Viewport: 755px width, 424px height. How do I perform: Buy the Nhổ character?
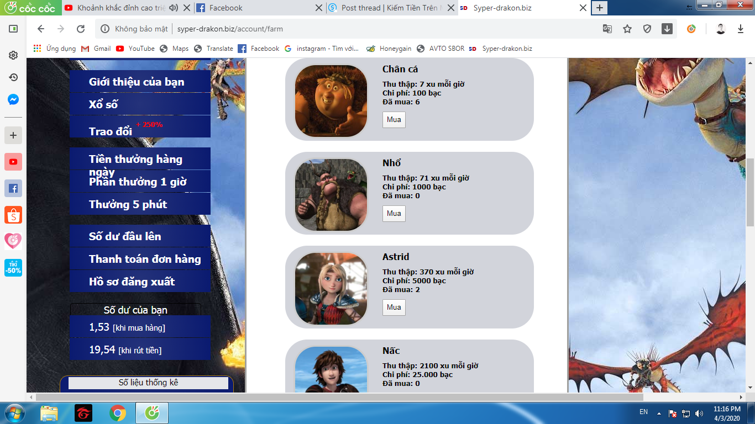(394, 214)
